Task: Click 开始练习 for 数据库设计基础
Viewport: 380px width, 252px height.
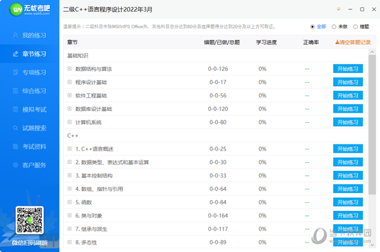Action: [348, 109]
